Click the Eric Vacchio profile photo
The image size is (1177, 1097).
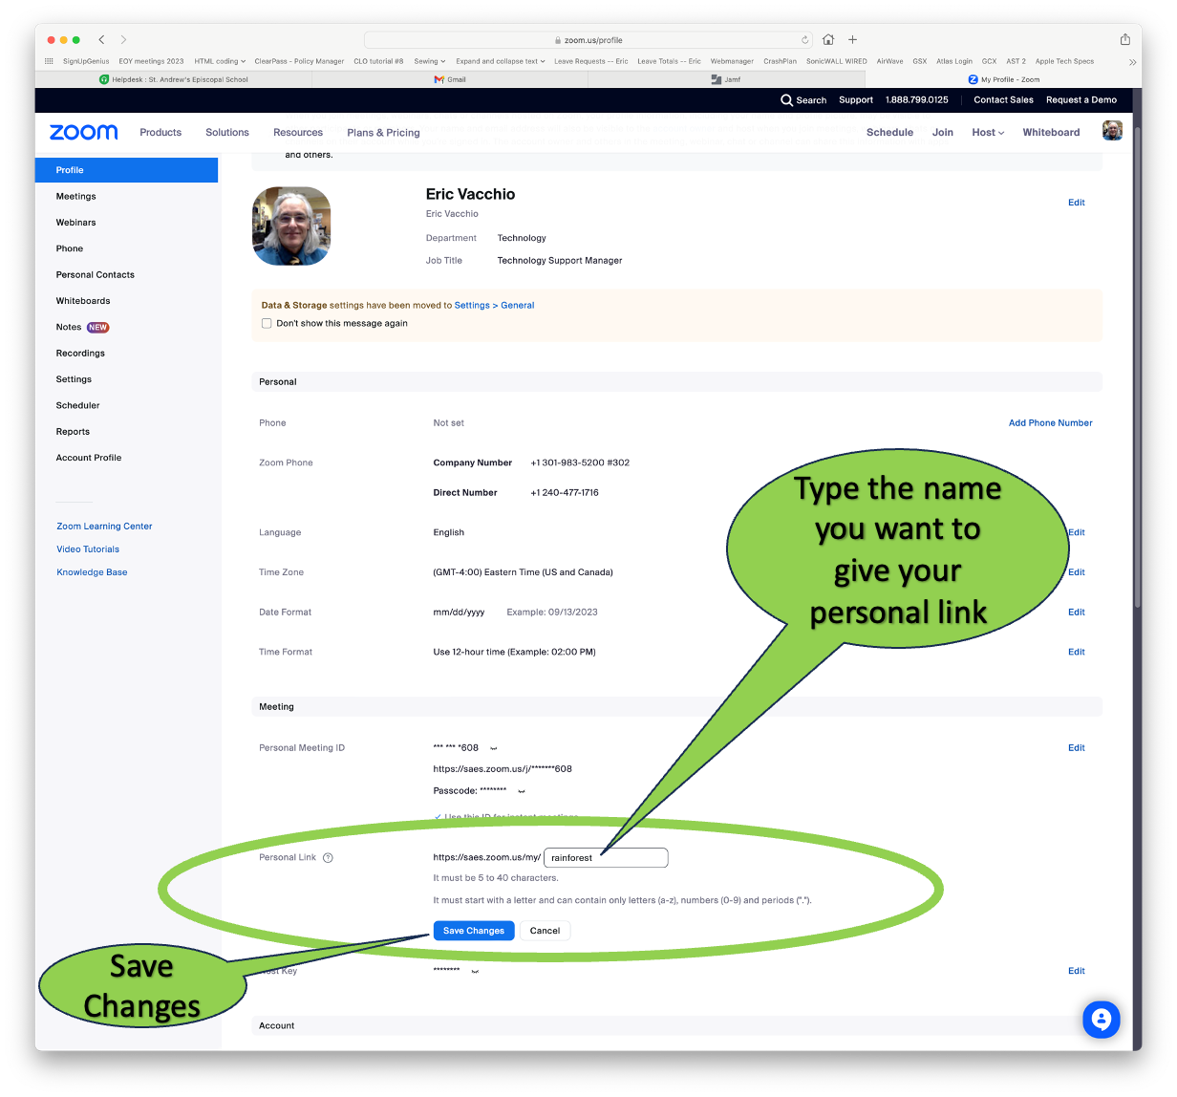pos(291,226)
